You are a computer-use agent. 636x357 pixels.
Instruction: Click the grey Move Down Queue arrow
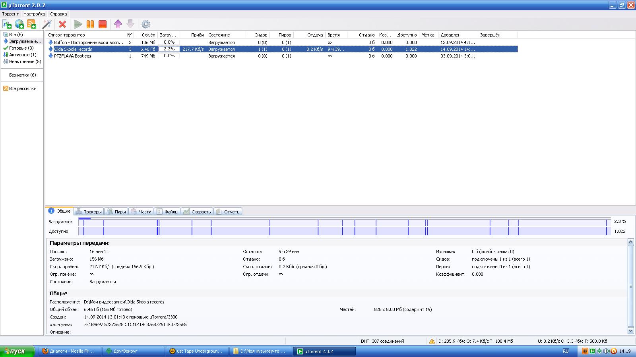point(130,24)
